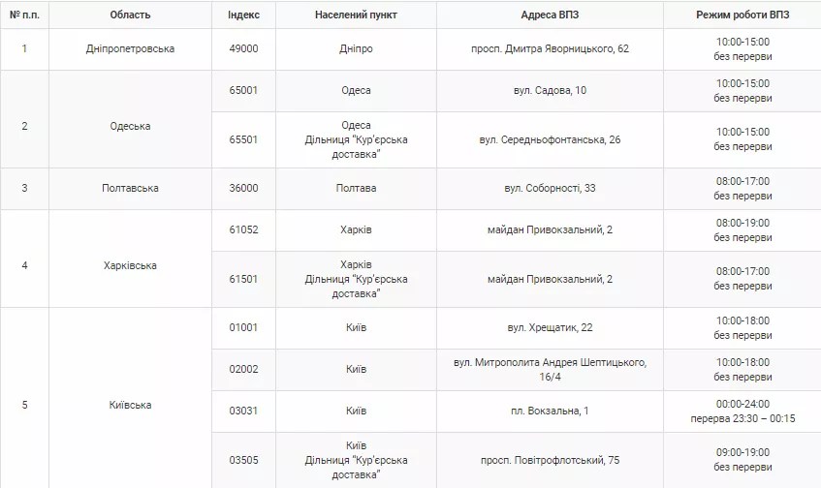Select index 65501 cell

pyautogui.click(x=243, y=139)
